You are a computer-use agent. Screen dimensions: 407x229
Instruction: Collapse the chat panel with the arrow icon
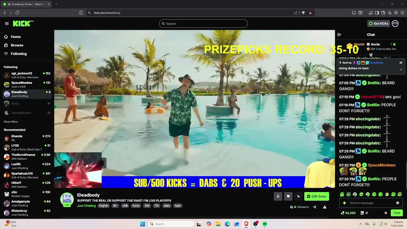pyautogui.click(x=339, y=35)
